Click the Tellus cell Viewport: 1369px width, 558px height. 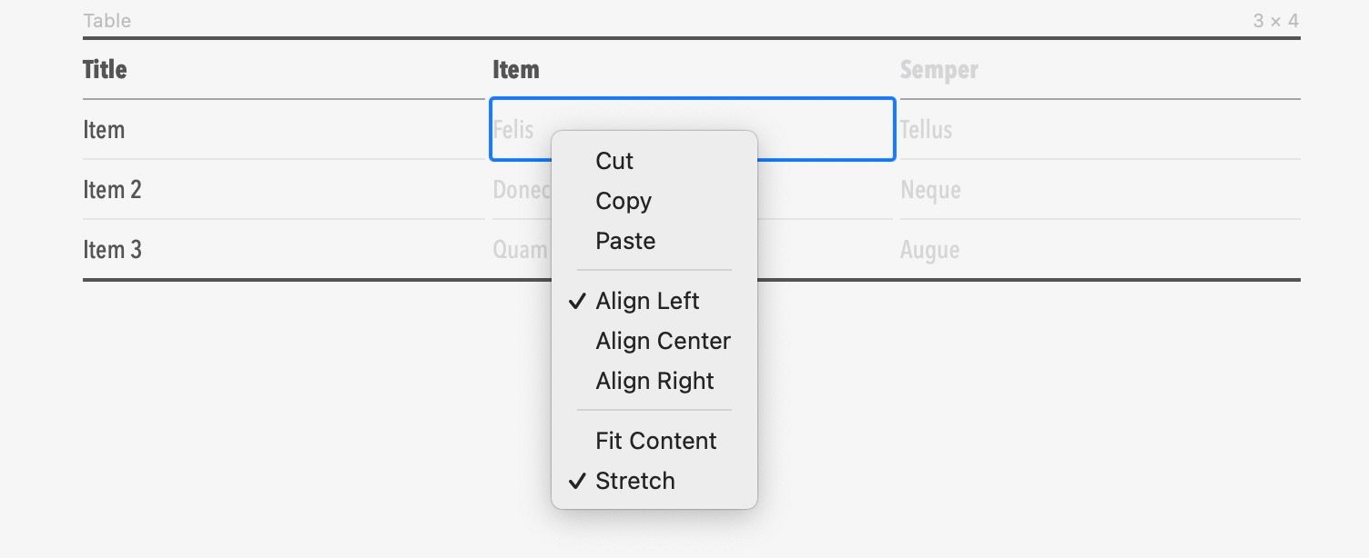click(926, 130)
